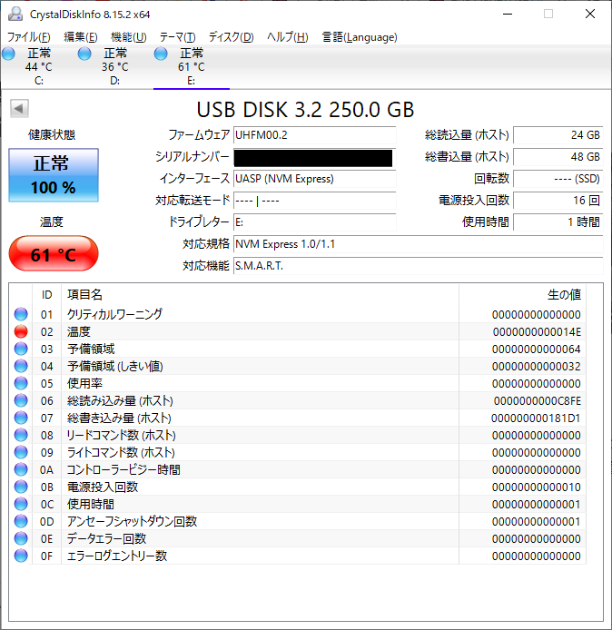
Task: Select the D: drive status orb
Action: 84,54
